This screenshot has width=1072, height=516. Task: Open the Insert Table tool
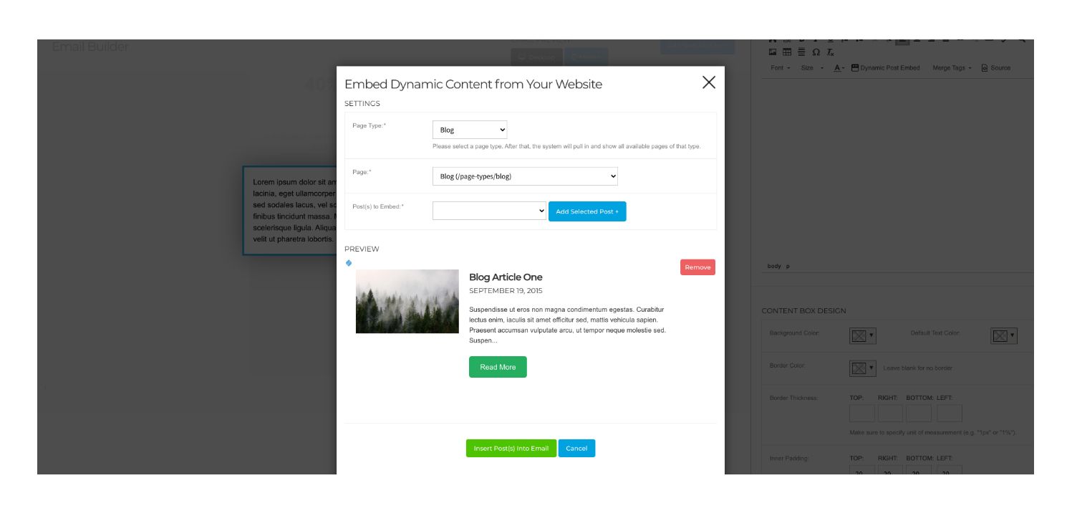tap(786, 51)
